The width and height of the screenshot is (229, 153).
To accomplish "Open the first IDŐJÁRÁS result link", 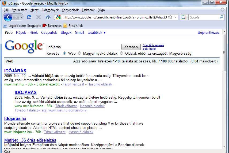I will tap(15, 71).
